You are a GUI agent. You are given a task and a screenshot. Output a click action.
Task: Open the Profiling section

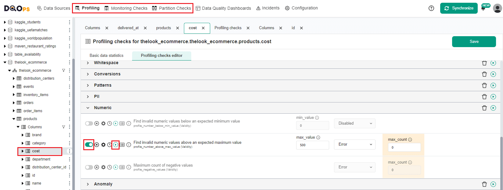tap(88, 8)
